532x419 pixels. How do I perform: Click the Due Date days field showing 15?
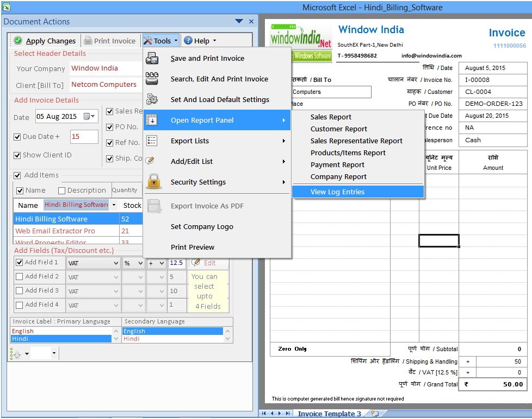[x=84, y=136]
